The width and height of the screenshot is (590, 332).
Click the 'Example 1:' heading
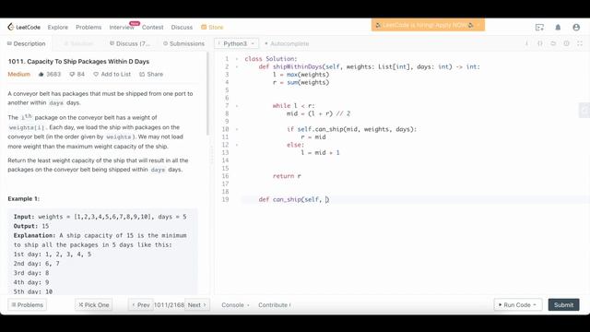pos(24,199)
